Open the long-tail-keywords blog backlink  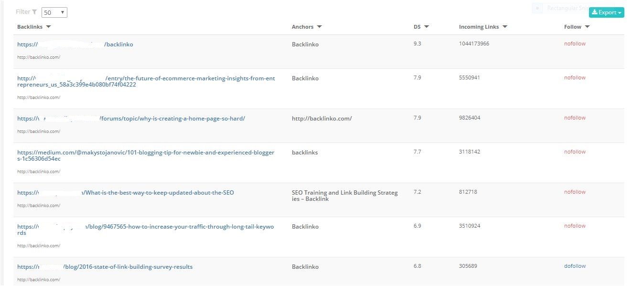146,230
